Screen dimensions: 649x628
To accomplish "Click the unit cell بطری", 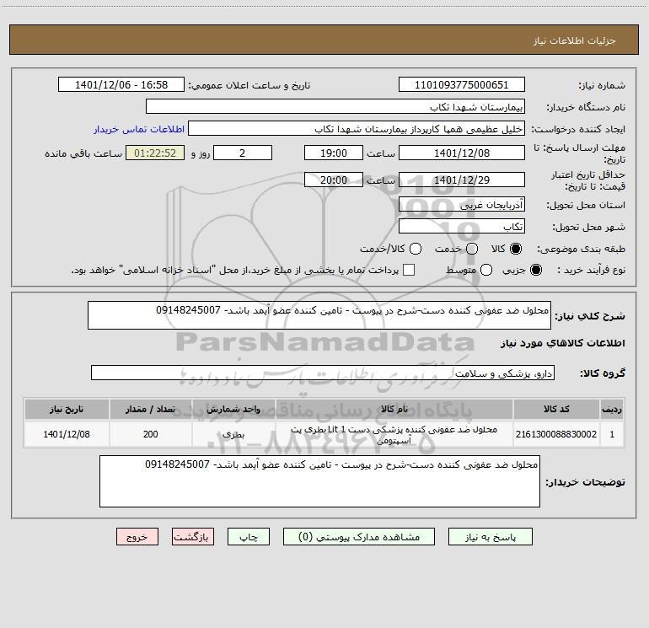I will (233, 434).
